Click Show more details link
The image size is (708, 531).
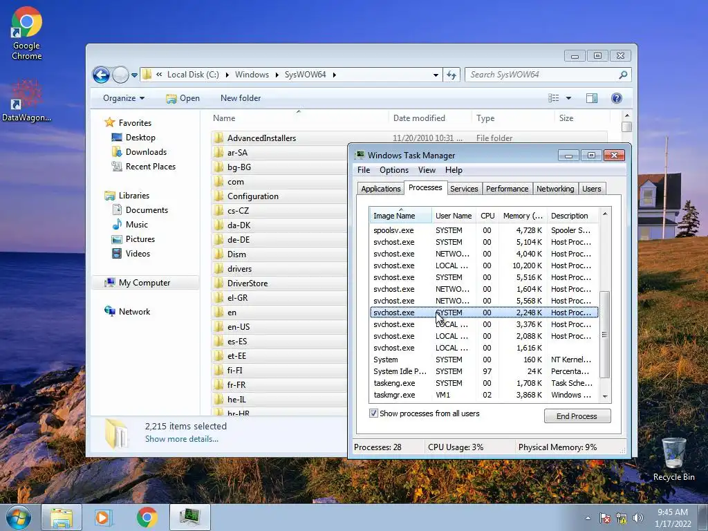pyautogui.click(x=182, y=439)
